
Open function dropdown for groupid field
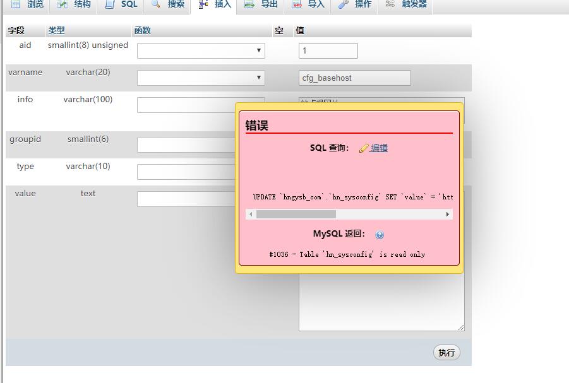[x=186, y=144]
